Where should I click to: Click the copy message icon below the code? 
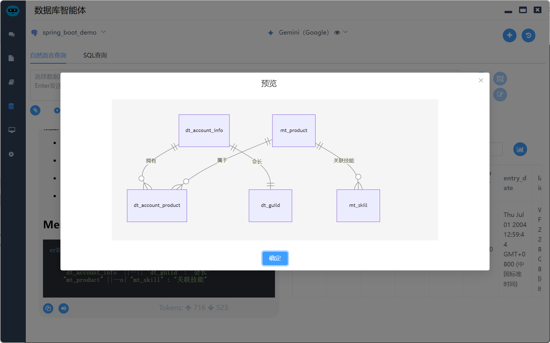coord(48,308)
